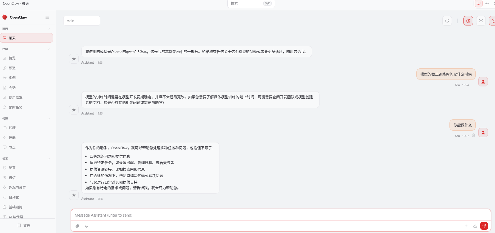Image resolution: width=495 pixels, height=233 pixels.
Task: Click the user avatar next to 你能做什么 message
Action: 483,133
